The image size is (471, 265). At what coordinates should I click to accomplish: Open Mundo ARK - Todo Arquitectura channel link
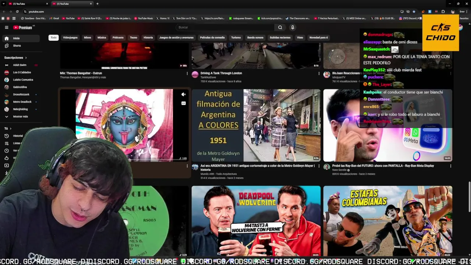pos(219,174)
